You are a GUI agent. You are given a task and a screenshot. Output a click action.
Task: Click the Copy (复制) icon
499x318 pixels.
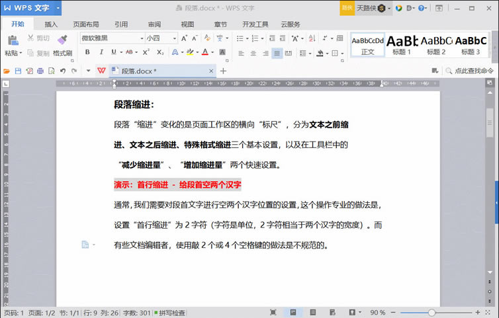click(30, 53)
